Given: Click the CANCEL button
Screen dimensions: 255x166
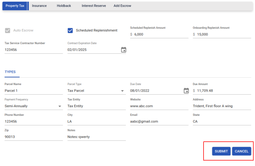Looking at the screenshot, I should point(241,151).
